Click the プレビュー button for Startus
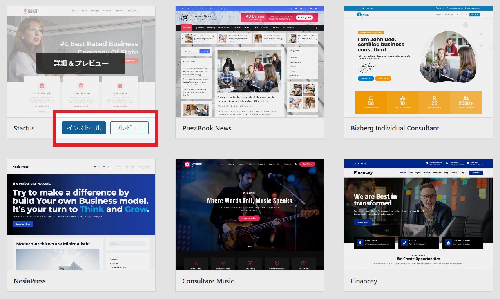 [x=129, y=128]
